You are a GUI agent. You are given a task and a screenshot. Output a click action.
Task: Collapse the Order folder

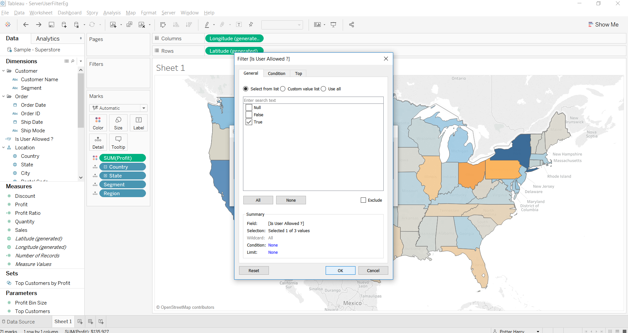[x=3, y=96]
